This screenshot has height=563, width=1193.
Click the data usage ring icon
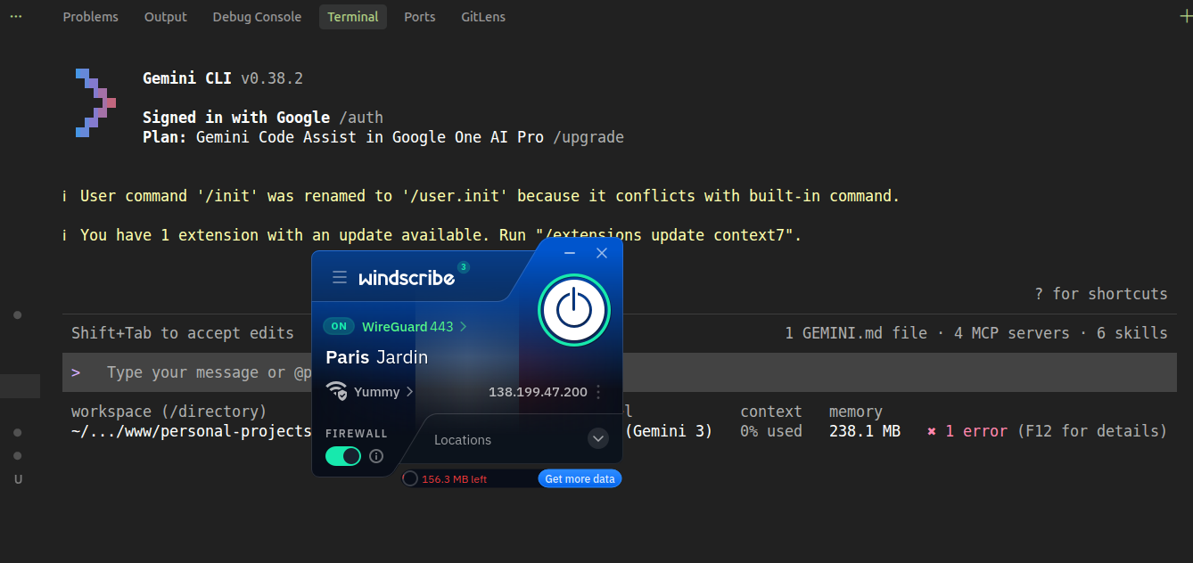click(410, 478)
